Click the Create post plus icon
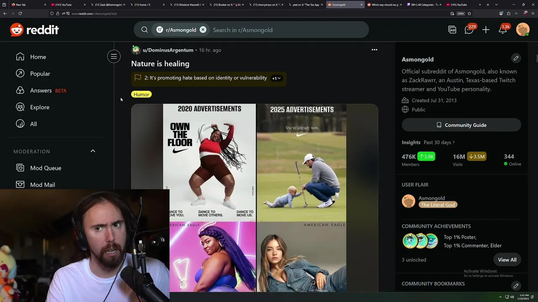The width and height of the screenshot is (538, 302). point(486,30)
